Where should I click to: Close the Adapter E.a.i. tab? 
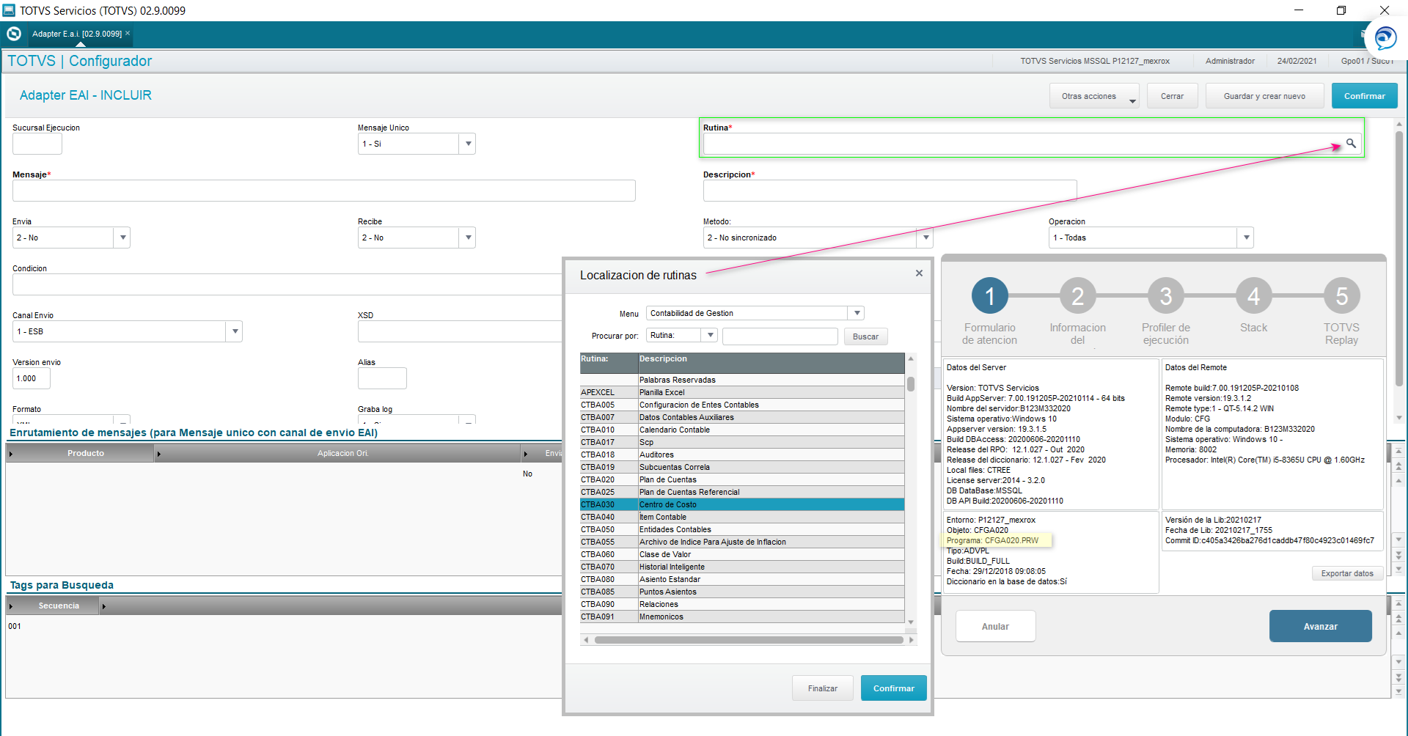pyautogui.click(x=128, y=33)
